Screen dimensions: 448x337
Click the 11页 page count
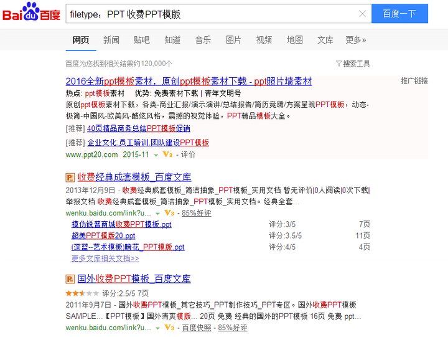pyautogui.click(x=363, y=235)
